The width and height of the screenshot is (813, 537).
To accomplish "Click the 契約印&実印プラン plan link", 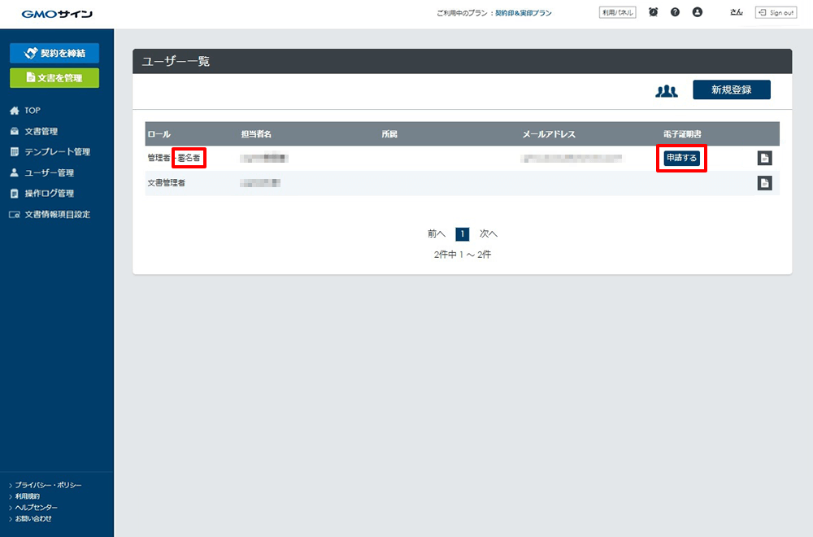I will (523, 13).
